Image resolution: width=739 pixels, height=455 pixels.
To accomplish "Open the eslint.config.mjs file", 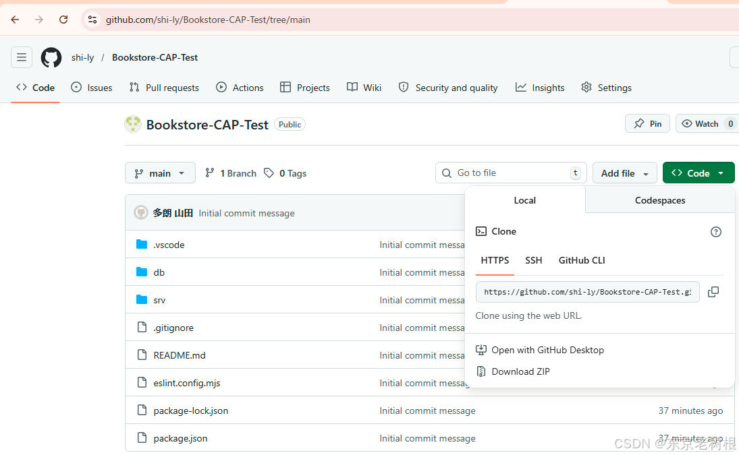I will coord(187,383).
